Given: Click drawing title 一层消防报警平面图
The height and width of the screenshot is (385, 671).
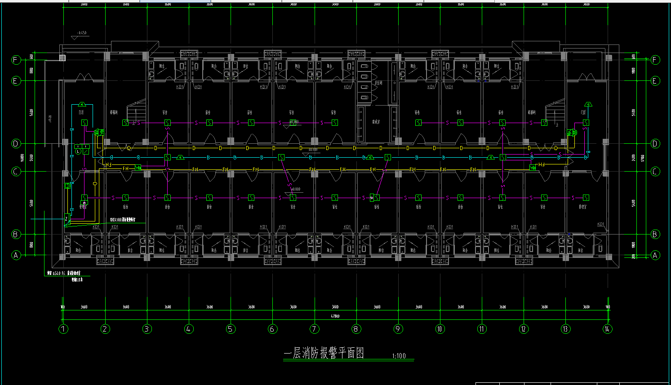Looking at the screenshot, I should point(324,354).
